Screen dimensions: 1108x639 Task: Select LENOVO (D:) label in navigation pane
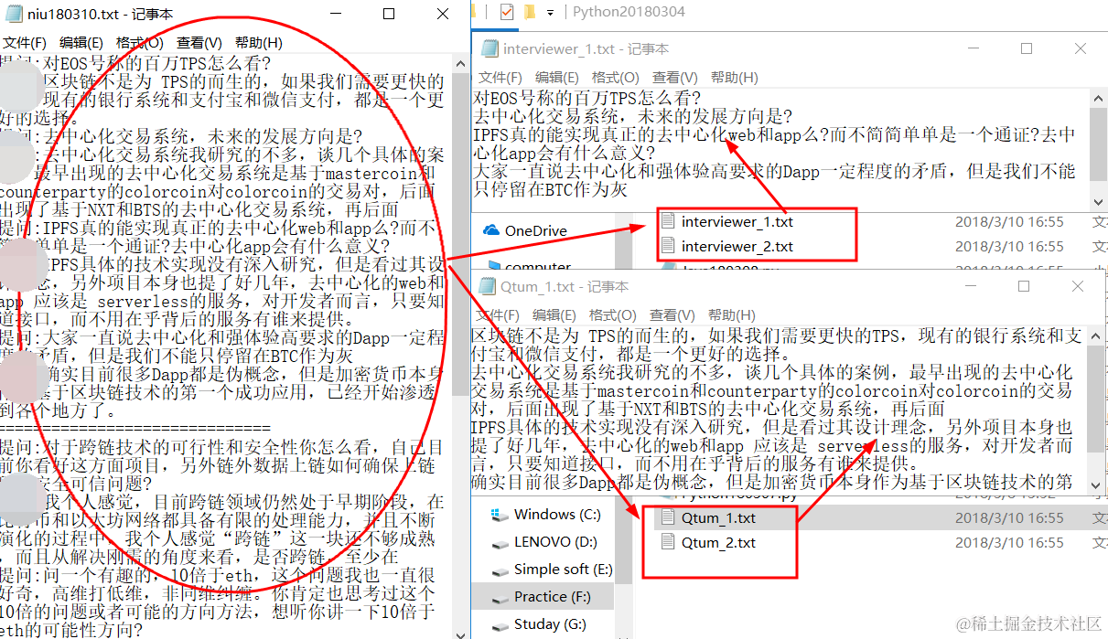pyautogui.click(x=555, y=541)
